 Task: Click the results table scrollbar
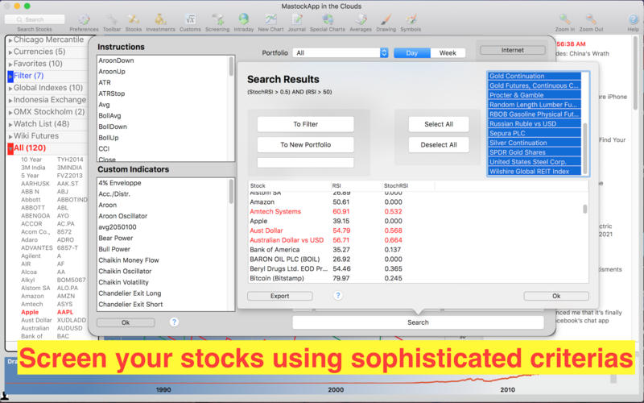585,210
